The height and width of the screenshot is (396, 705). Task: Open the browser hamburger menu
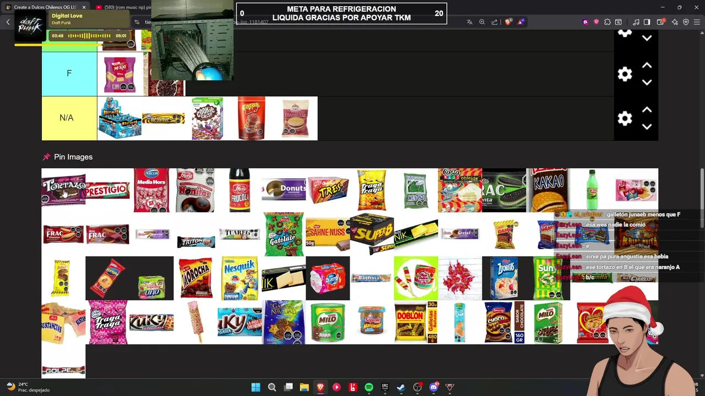697,22
